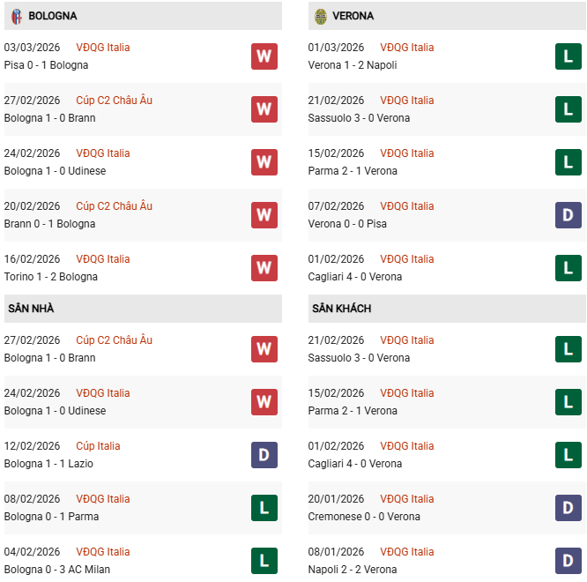This screenshot has height=582, width=587.
Task: Click the D badge for Bologna 1-1 Lazio
Action: pos(264,455)
